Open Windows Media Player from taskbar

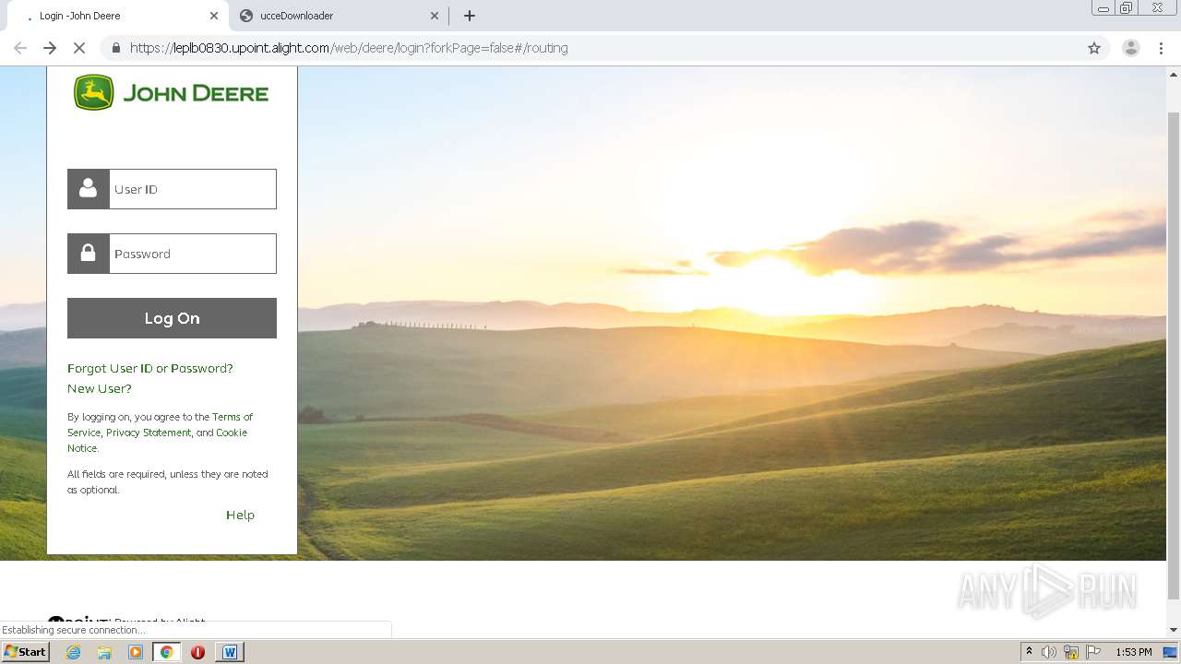click(x=136, y=652)
